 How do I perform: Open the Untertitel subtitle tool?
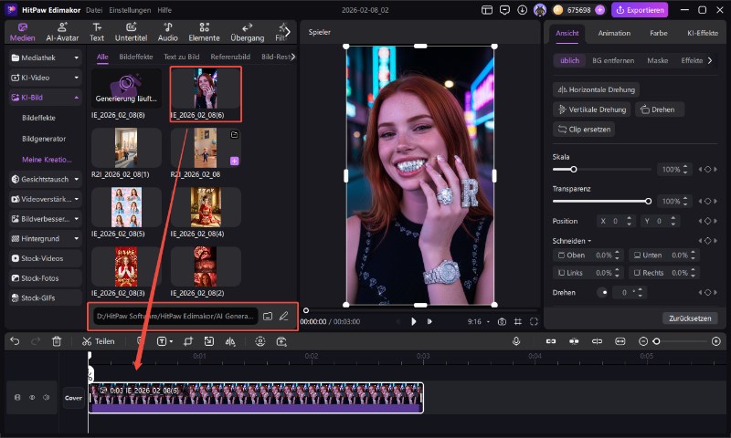(x=131, y=32)
